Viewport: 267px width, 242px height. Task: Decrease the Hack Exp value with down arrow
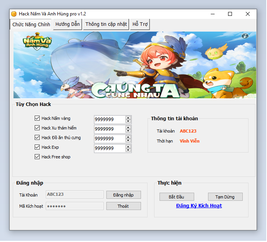[x=128, y=150]
